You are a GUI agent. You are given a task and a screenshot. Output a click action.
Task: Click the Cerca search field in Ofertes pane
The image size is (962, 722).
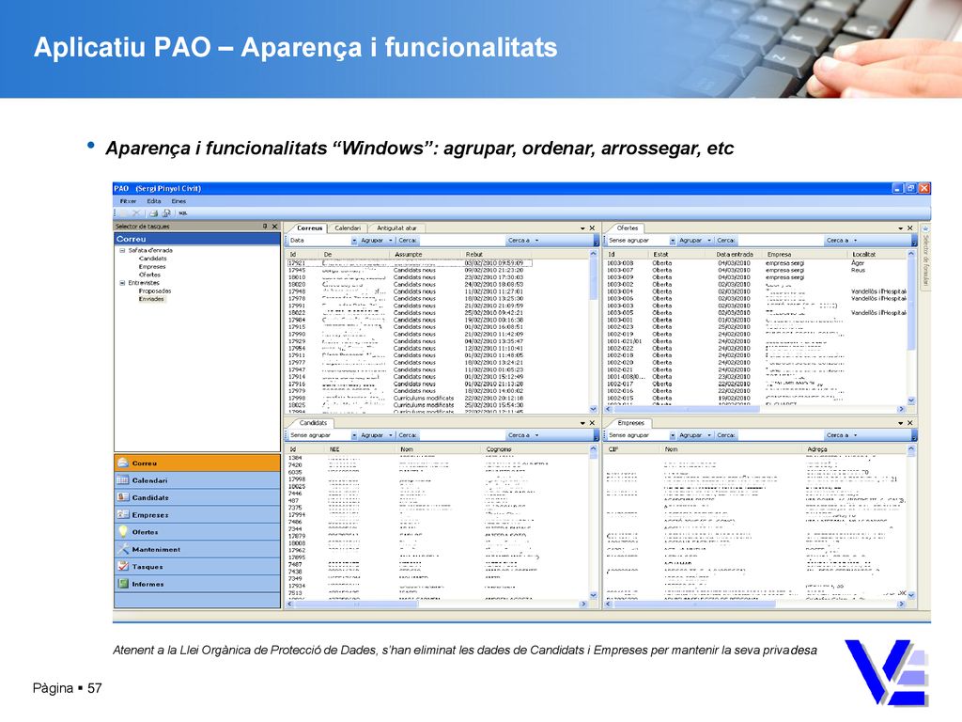coord(779,241)
